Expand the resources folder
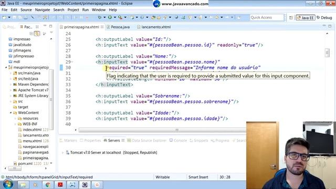 tap(15, 118)
